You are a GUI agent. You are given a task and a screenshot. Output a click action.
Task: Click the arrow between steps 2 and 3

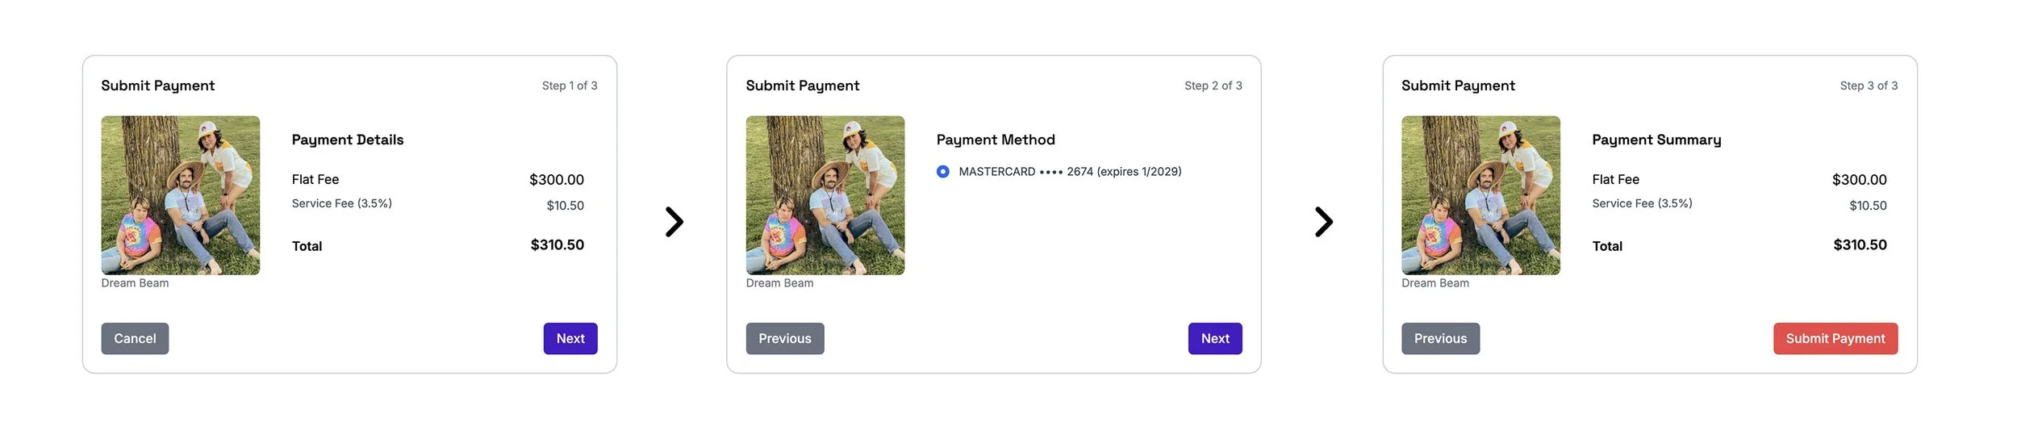point(1323,222)
